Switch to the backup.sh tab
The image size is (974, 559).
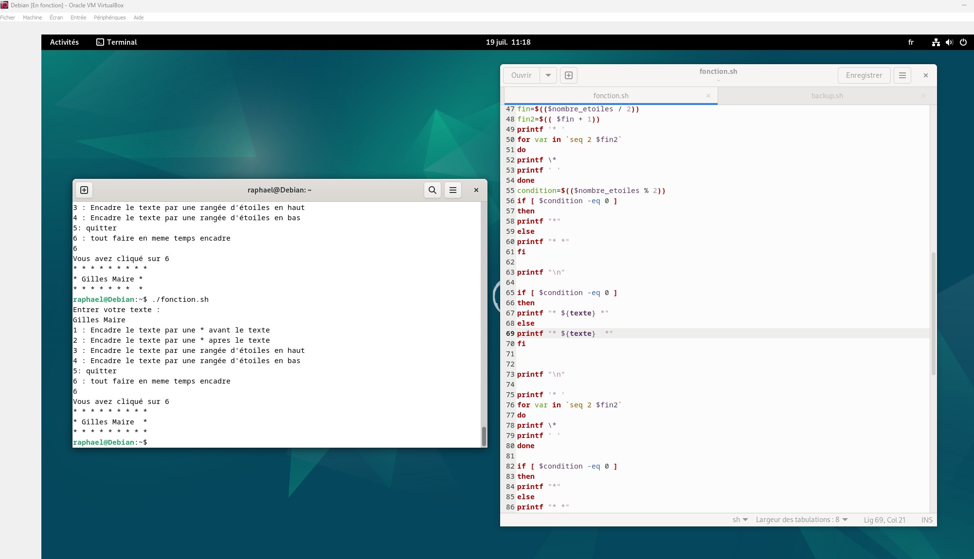827,96
